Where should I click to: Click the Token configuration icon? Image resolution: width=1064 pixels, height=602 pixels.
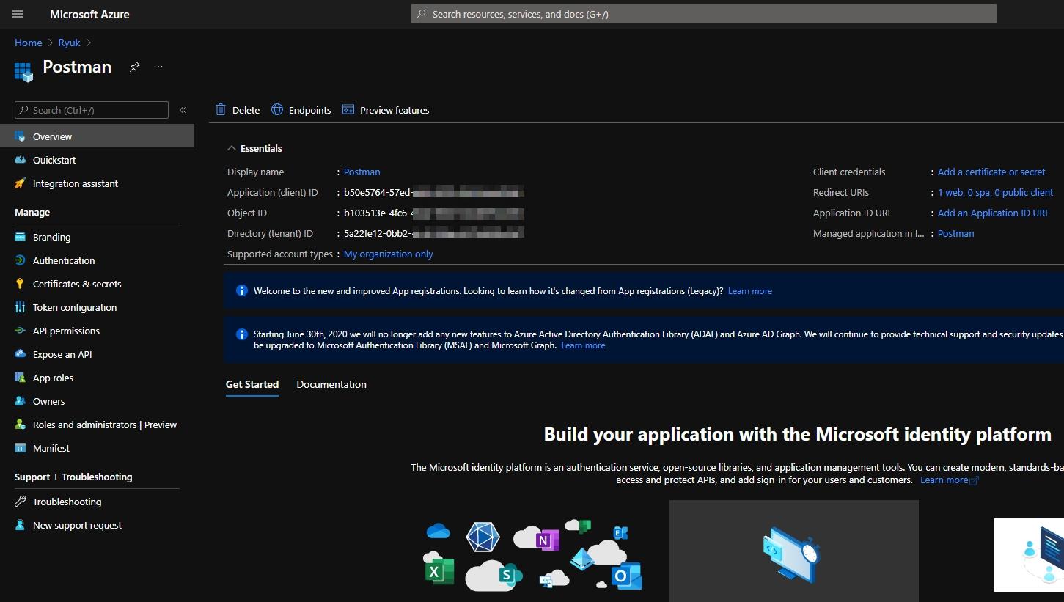click(20, 307)
